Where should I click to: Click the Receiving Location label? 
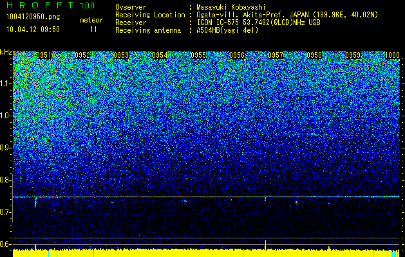click(x=150, y=15)
